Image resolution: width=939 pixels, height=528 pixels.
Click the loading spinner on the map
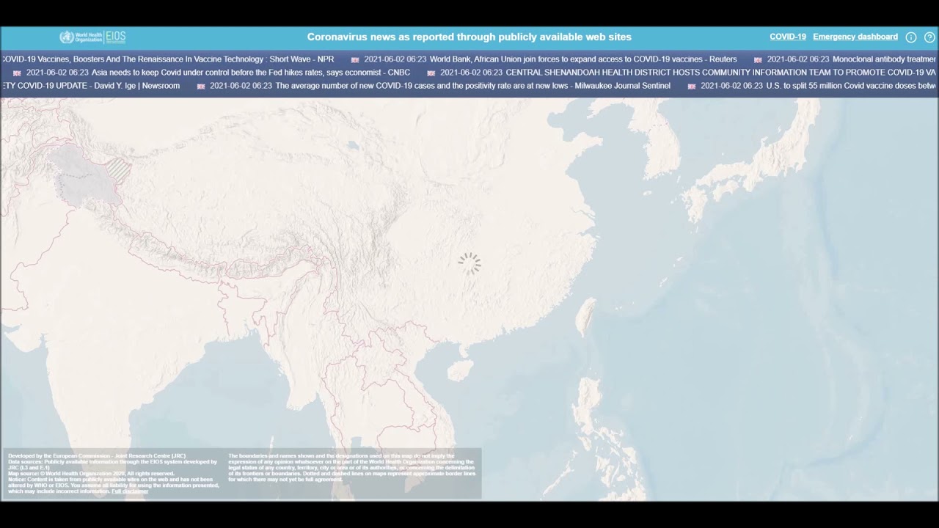click(469, 263)
